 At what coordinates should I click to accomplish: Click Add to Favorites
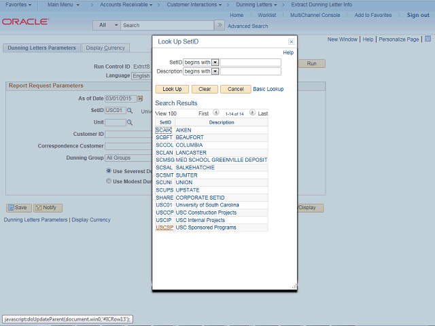pyautogui.click(x=373, y=15)
